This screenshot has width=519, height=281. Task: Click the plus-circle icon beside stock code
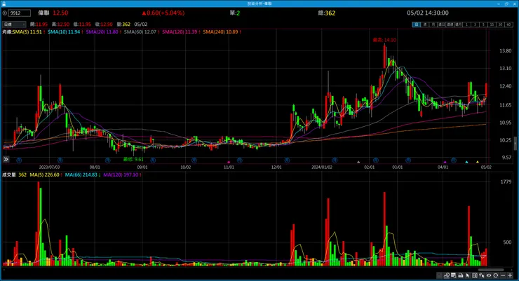click(x=5, y=13)
